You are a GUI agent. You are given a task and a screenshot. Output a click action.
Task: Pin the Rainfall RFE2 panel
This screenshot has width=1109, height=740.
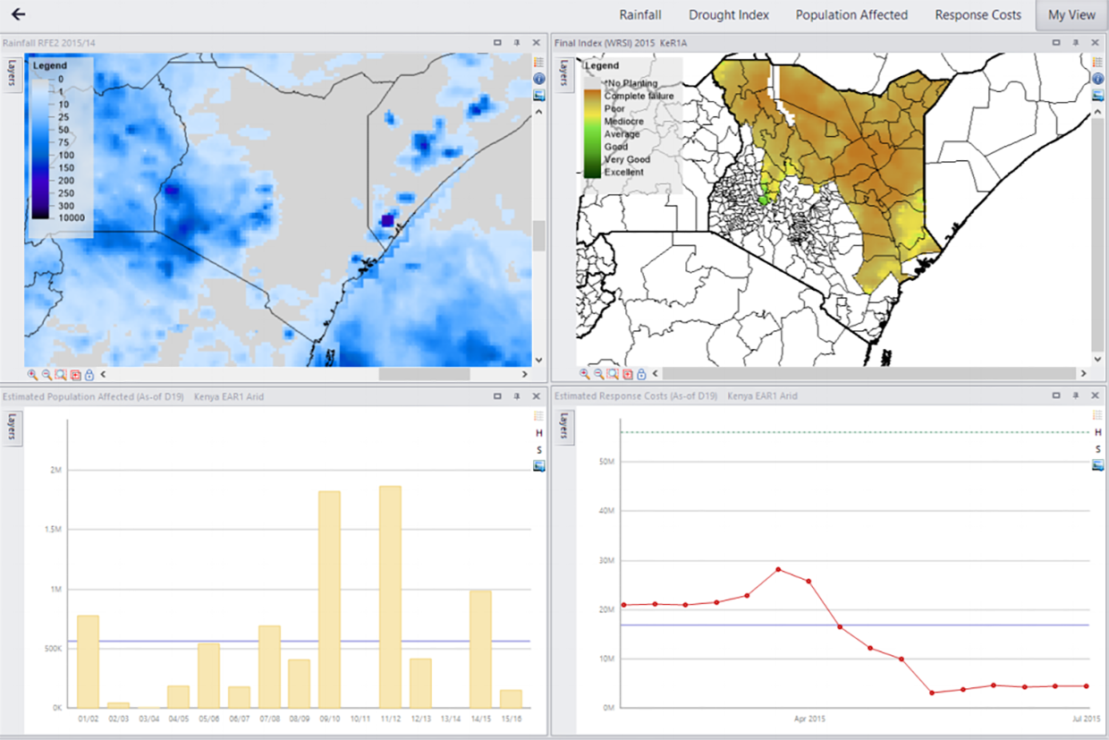tap(517, 42)
